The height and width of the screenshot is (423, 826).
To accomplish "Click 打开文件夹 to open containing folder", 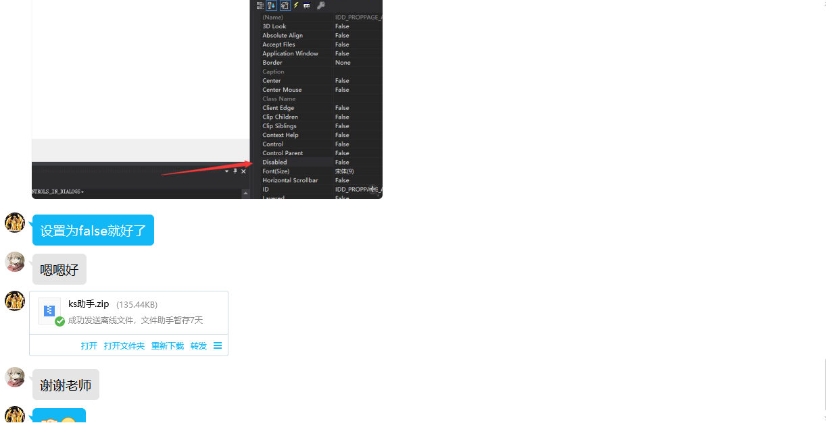I will pyautogui.click(x=124, y=345).
